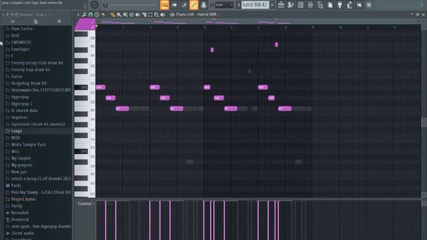This screenshot has width=427, height=240.
Task: Select the dashed-rectangle Select tool
Action: 150,15
